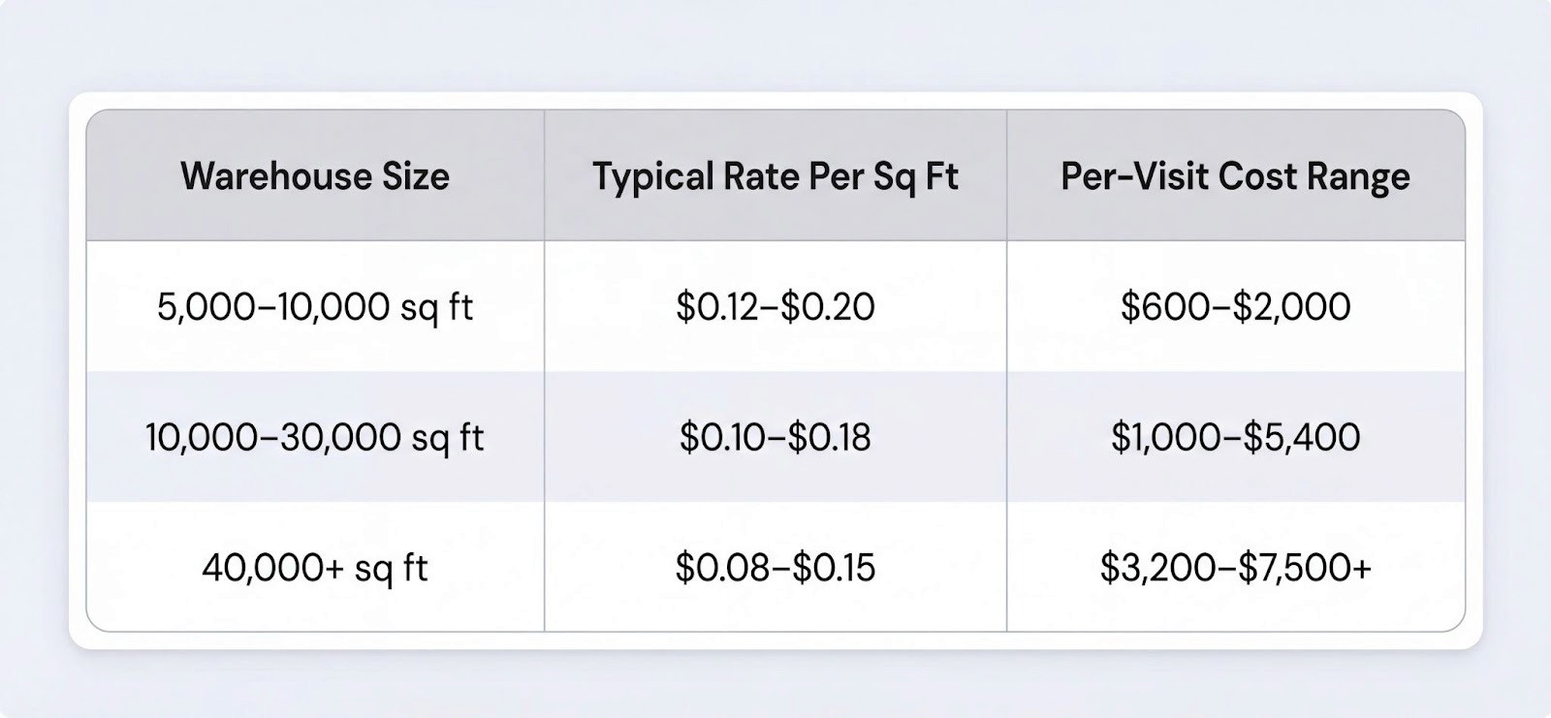Click the $0.12–$0.20 rate cell
Screen dimensions: 1551x718
(775, 307)
